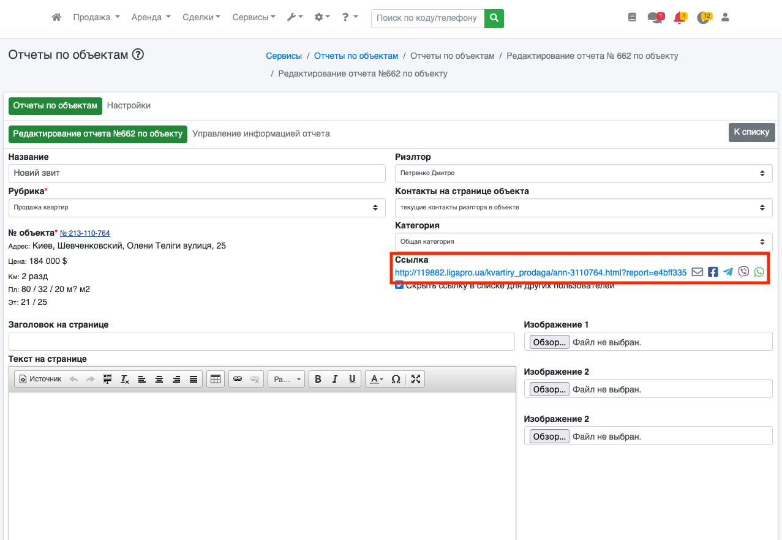Insert a table in text editor
The height and width of the screenshot is (540, 782).
(x=215, y=380)
